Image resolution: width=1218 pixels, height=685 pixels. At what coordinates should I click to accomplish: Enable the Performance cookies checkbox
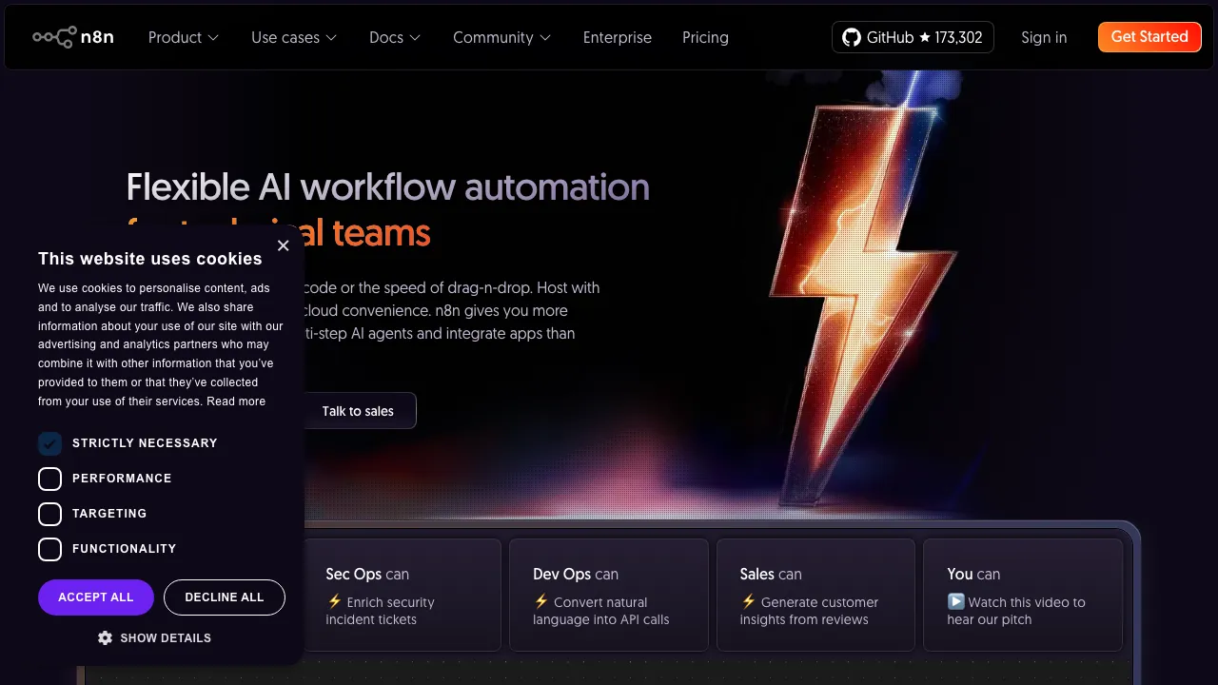point(49,479)
